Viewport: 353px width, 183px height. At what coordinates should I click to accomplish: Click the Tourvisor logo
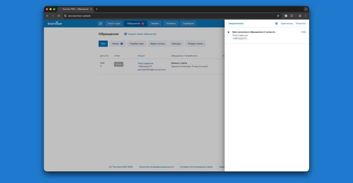[55, 23]
